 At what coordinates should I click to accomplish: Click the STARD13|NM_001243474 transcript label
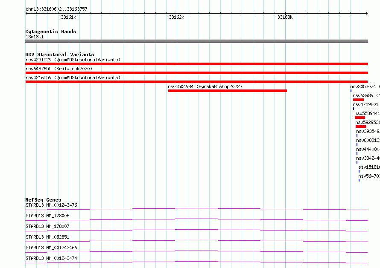tap(51, 258)
